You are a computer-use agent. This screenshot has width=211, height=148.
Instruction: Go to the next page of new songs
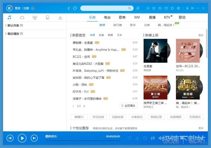(84, 106)
